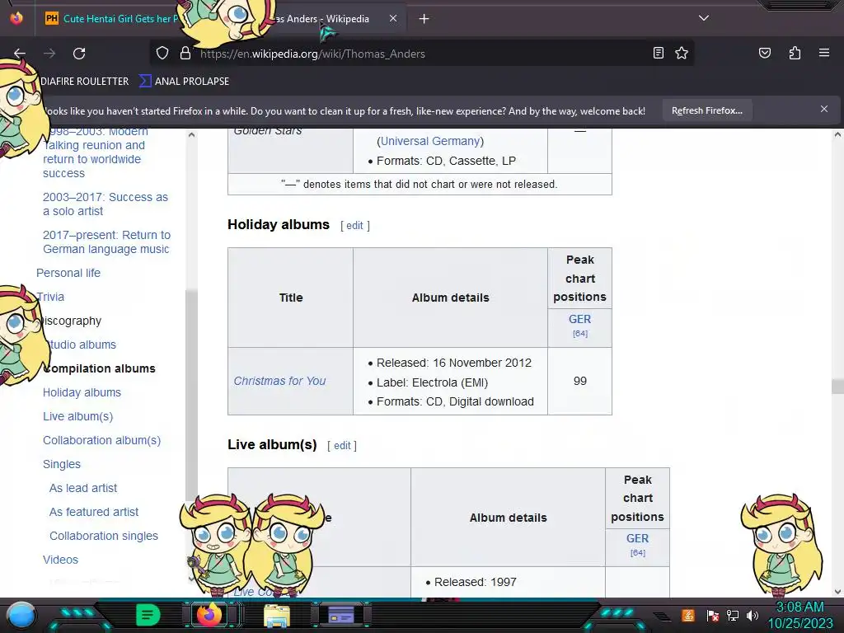Click the page scrollbar down arrow
This screenshot has height=633, width=844.
pyautogui.click(x=837, y=591)
